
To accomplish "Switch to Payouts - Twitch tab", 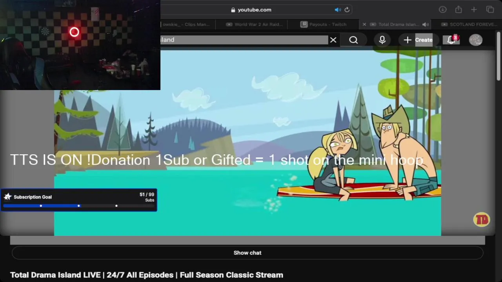I will coord(324,24).
